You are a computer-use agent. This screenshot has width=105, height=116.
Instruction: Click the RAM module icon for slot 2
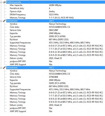tap(4, 68)
